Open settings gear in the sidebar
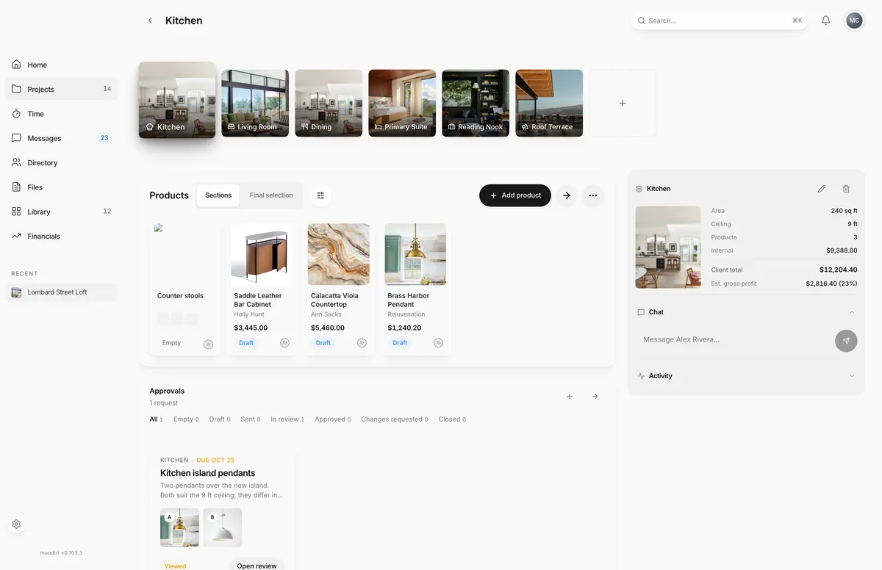This screenshot has height=570, width=882. (16, 524)
